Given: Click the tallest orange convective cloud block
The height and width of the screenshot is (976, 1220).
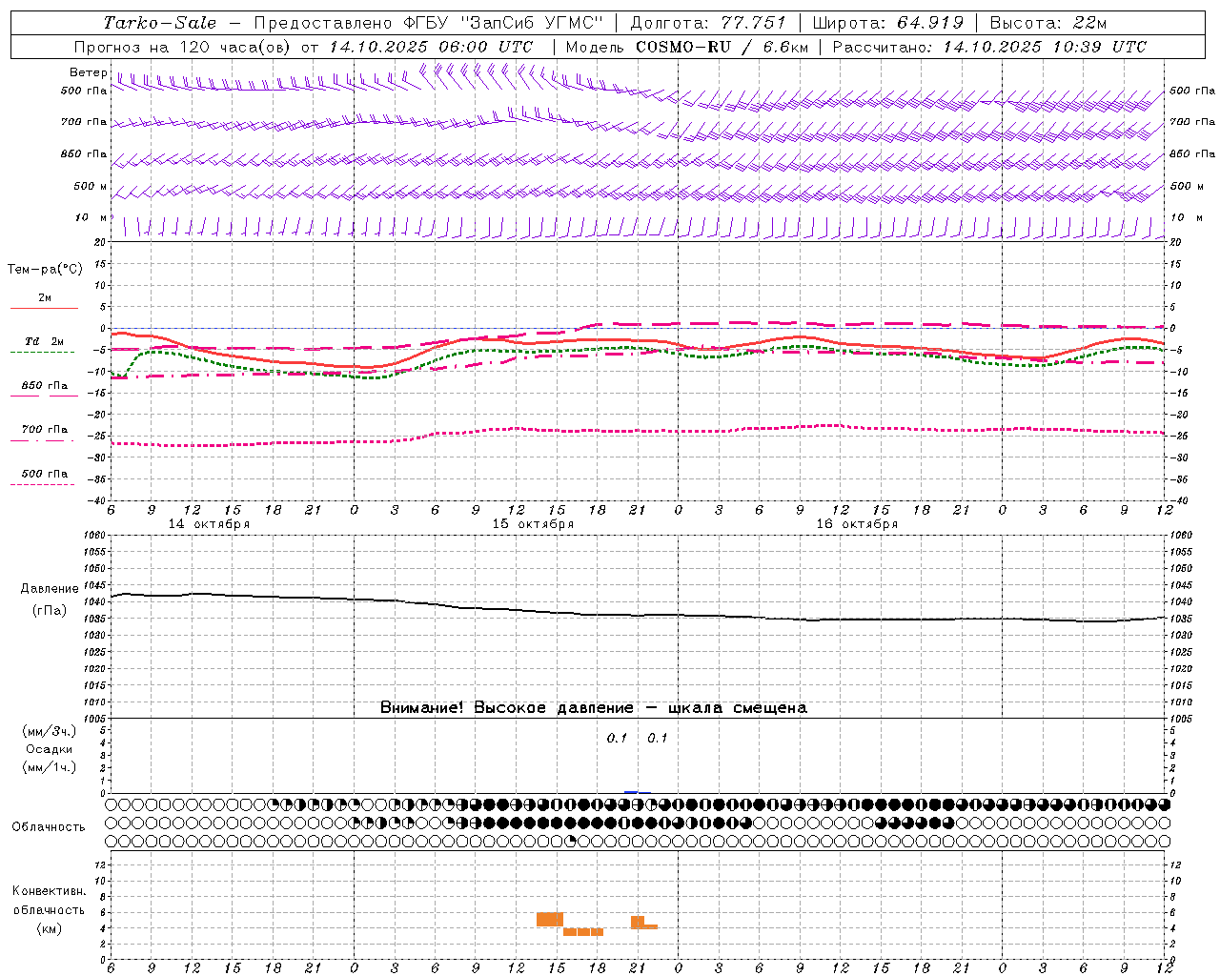Looking at the screenshot, I should [x=550, y=919].
